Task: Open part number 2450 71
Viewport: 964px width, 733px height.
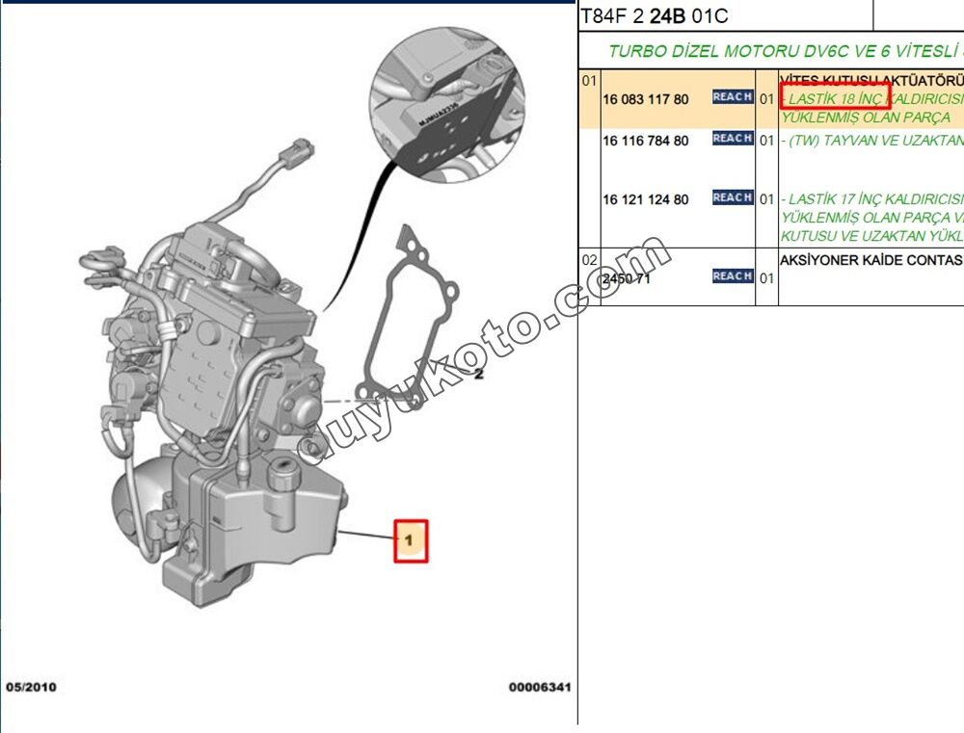Action: pyautogui.click(x=626, y=278)
